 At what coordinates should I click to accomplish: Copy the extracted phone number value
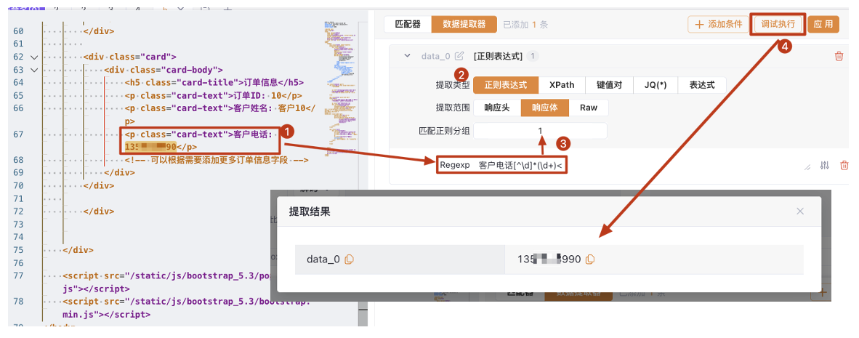[x=590, y=259]
